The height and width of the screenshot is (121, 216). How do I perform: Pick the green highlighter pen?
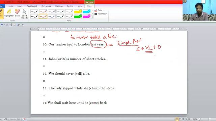tap(78, 16)
